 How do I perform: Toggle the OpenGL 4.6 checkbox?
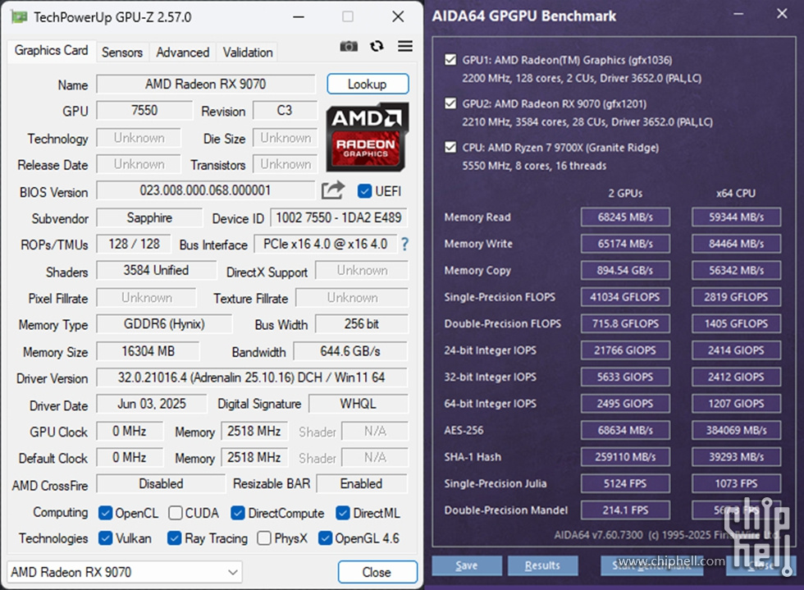pos(325,538)
